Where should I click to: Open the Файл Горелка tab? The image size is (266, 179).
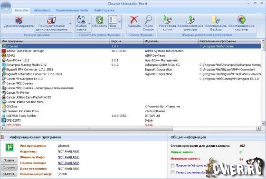tap(104, 10)
